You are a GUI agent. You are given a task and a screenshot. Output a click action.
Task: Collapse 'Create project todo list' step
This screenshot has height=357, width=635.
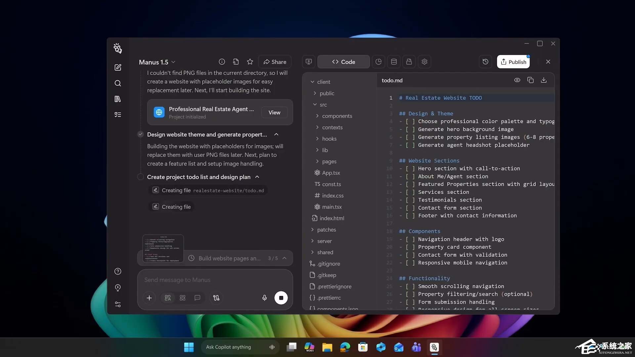pyautogui.click(x=257, y=177)
